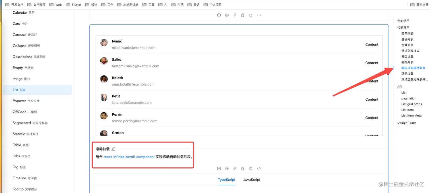
Task: Open CodeSandbox icon under 滚动加载 description
Action: 219,169
